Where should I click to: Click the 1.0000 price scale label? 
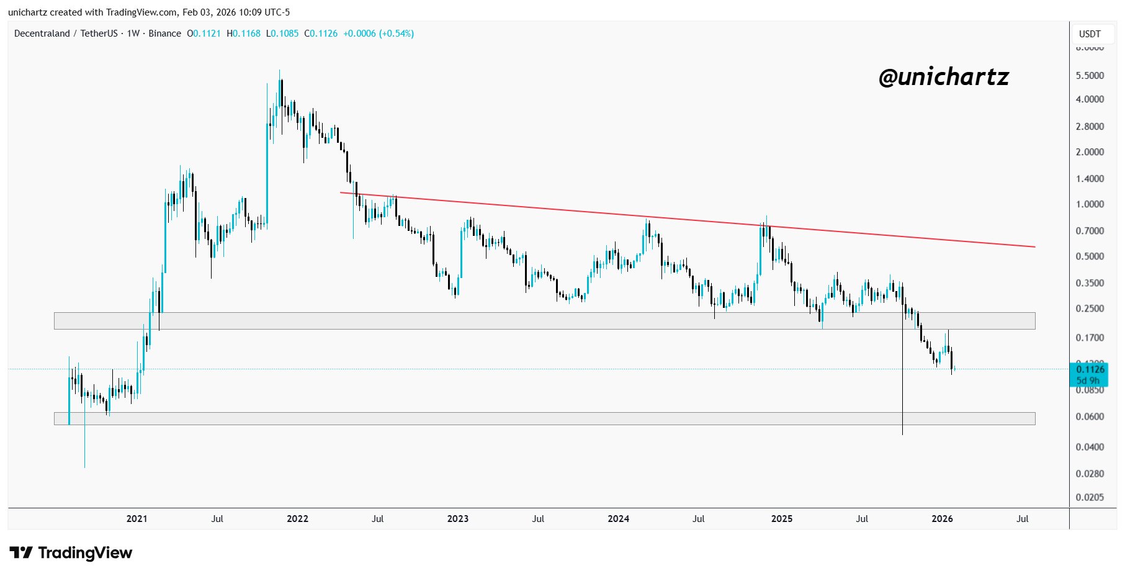point(1090,204)
